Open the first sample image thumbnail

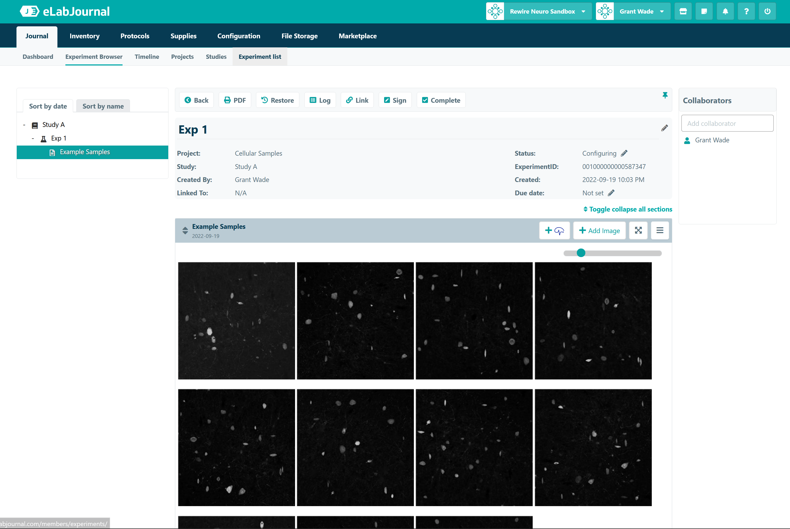click(x=237, y=321)
